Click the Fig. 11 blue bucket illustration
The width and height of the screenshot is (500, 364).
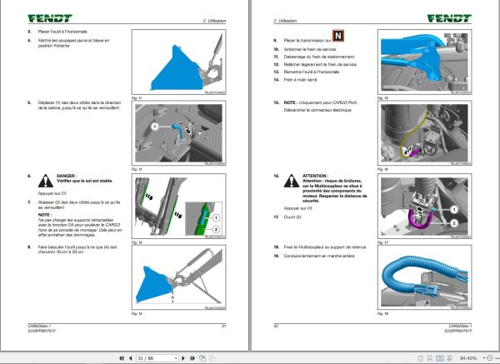(x=178, y=62)
